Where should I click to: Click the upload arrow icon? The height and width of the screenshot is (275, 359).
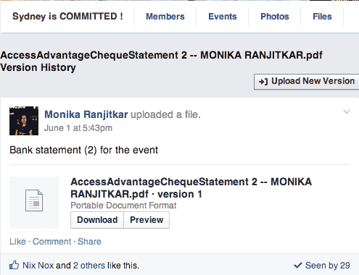tap(263, 82)
